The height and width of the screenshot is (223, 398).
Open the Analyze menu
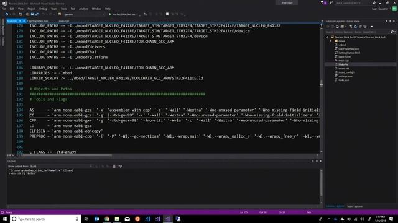[83, 9]
